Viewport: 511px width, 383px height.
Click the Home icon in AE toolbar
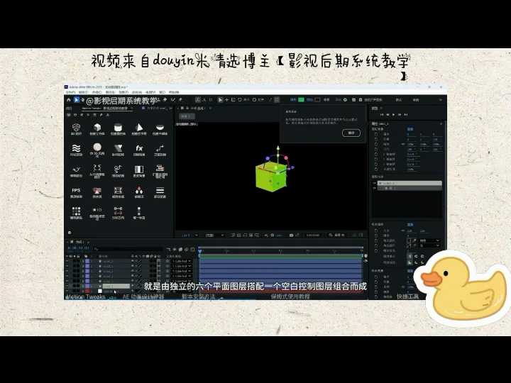click(69, 100)
